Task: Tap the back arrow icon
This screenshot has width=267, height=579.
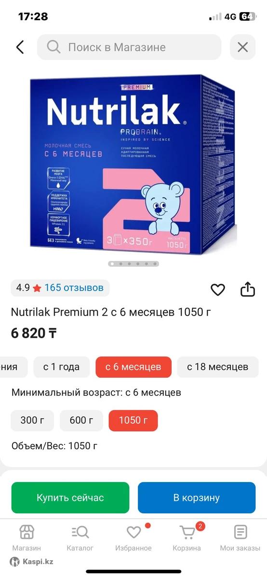Action: (x=20, y=47)
